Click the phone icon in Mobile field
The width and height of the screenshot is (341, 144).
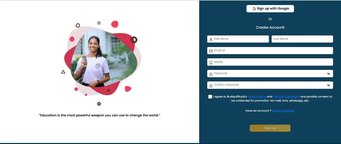tap(211, 63)
